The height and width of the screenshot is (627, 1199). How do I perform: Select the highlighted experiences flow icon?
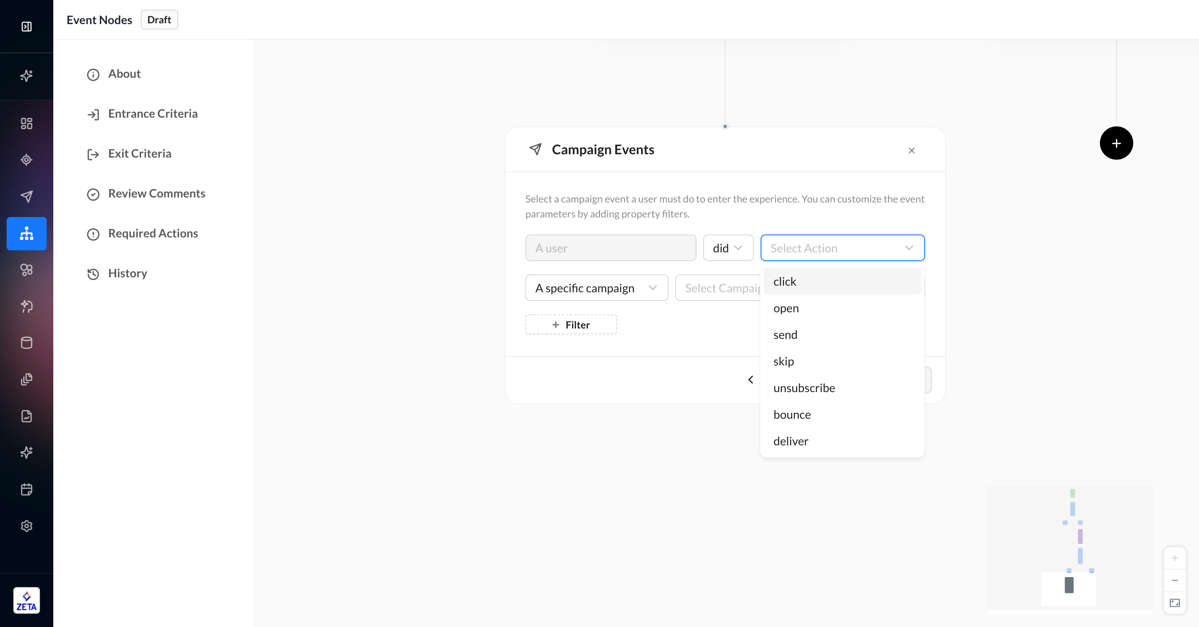point(27,233)
